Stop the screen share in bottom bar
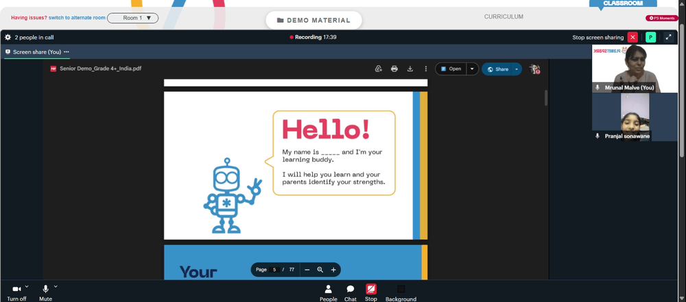 coord(371,292)
